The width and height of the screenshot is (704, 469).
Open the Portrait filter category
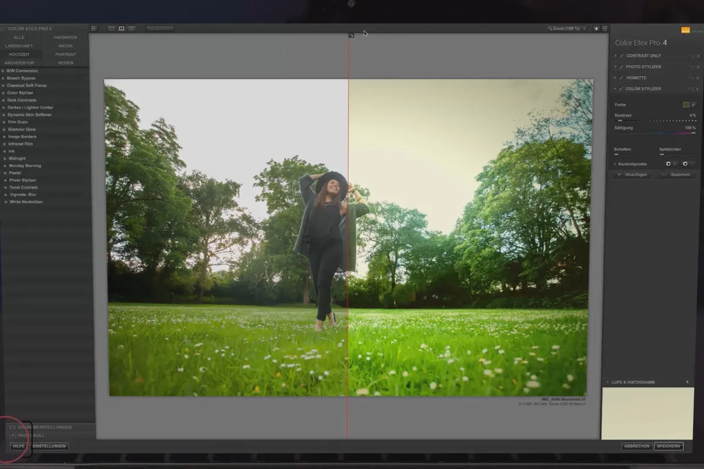[x=66, y=54]
